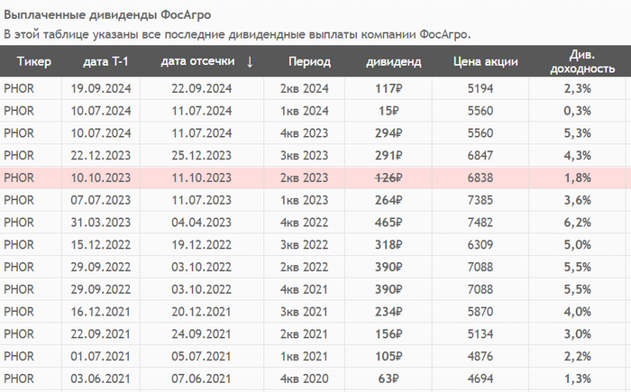Click cutoff date 19.12.2022
The height and width of the screenshot is (392, 631).
[x=202, y=245]
